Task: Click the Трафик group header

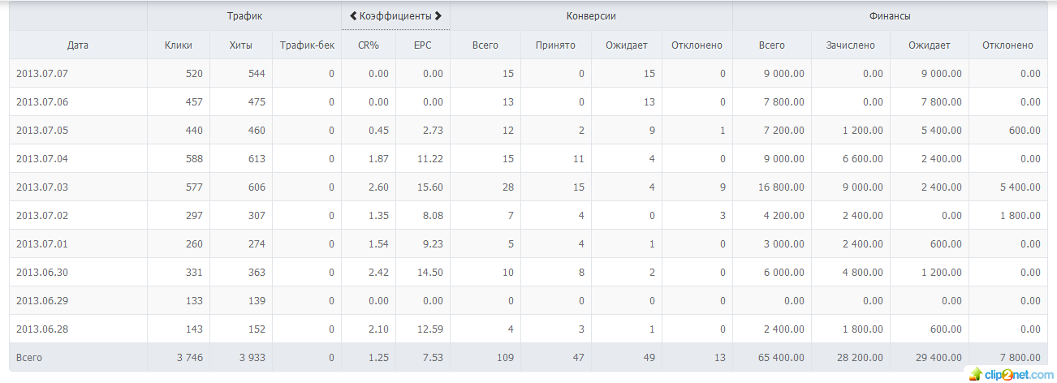Action: 244,15
